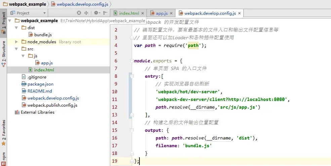Toggle the Favorites side panel
Screen dimensions: 331x166
pyautogui.click(x=4, y=133)
